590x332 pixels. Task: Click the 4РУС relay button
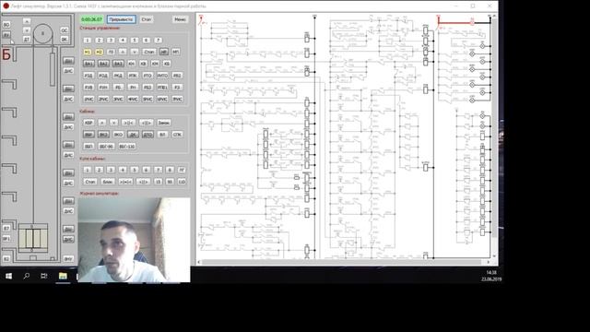tap(133, 99)
